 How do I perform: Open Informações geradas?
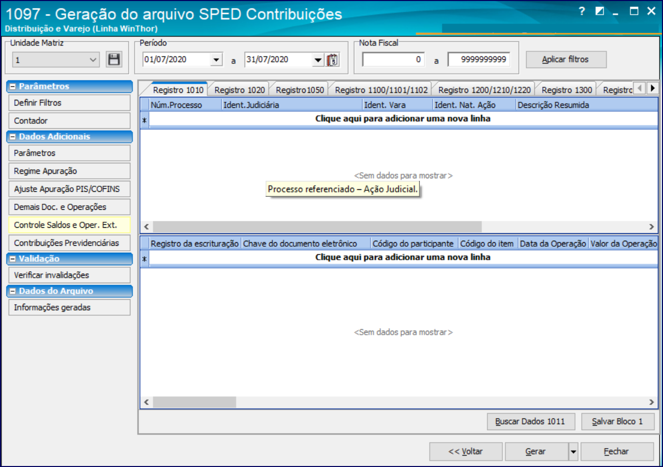point(69,308)
